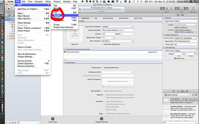This screenshot has width=199, height=124.
Task: Click the Validate Settings icon
Action: (101, 119)
